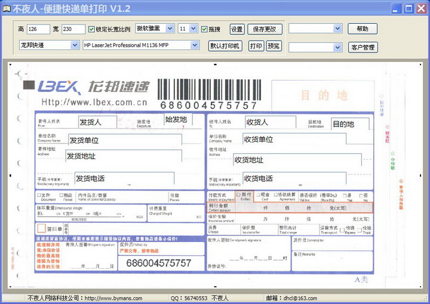Click the 默认打印机 button
430x304 pixels.
(225, 46)
